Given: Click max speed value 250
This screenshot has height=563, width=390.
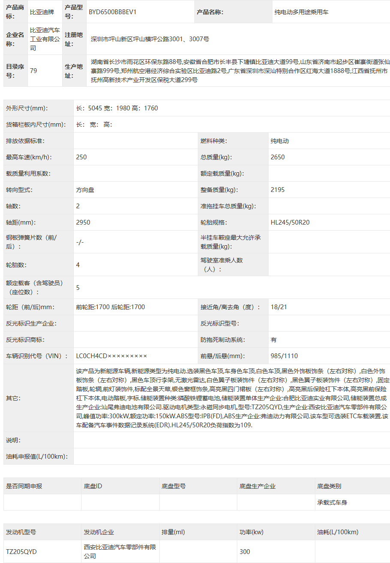Looking at the screenshot, I should click(82, 157).
